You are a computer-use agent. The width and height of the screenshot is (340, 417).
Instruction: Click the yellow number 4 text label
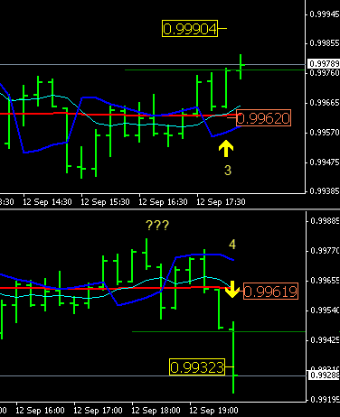click(232, 245)
